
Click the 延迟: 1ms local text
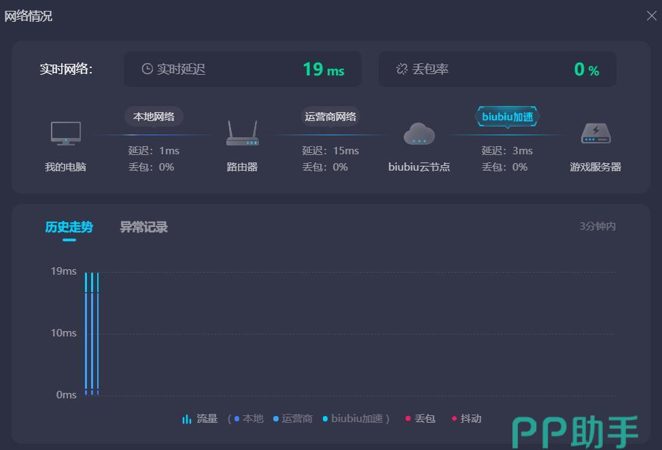[x=154, y=151]
